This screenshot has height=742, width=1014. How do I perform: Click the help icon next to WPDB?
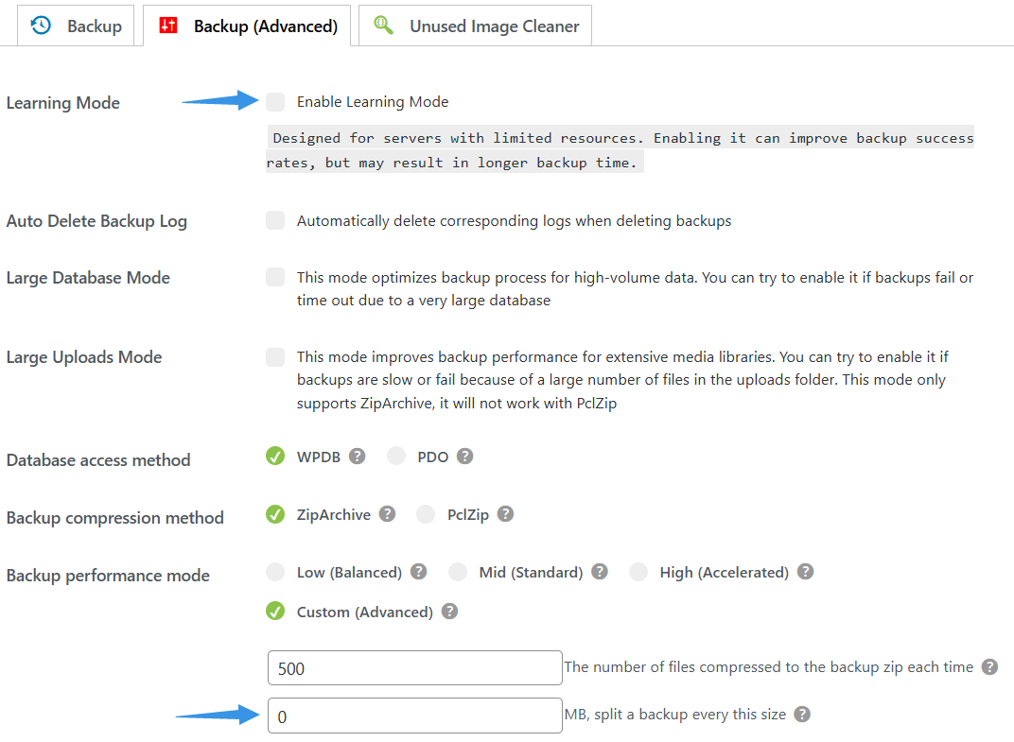[x=357, y=457]
